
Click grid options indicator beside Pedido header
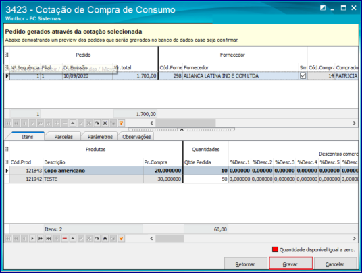click(x=7, y=55)
